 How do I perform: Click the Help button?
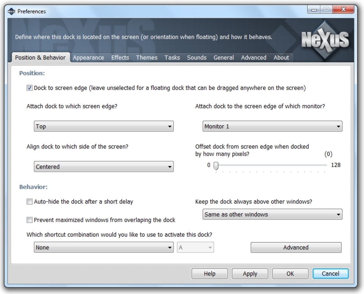pyautogui.click(x=210, y=273)
